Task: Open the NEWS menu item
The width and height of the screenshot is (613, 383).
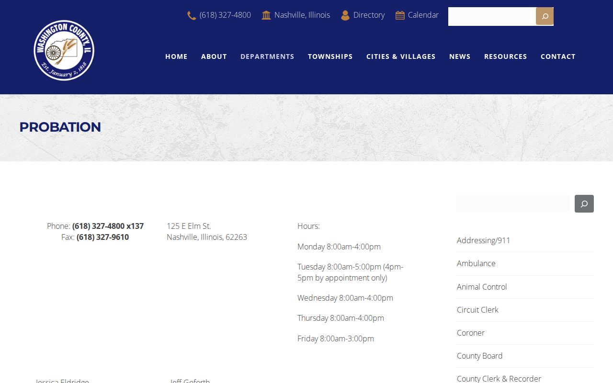Action: click(460, 56)
